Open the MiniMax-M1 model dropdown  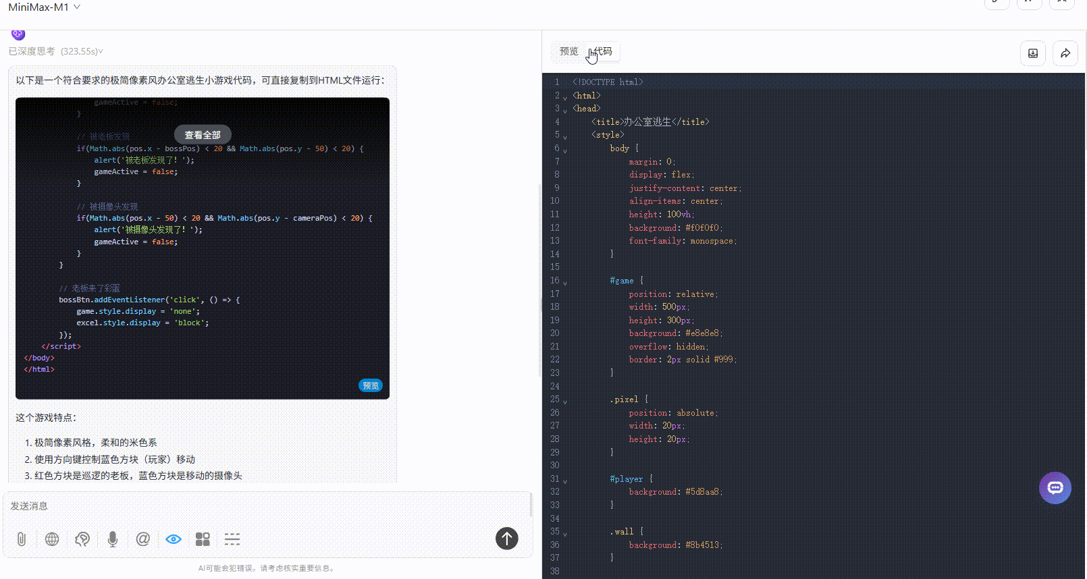click(45, 7)
